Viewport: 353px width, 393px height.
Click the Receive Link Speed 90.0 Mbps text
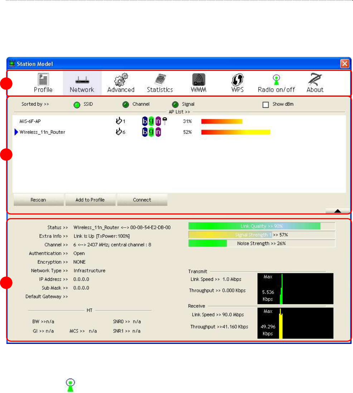point(218,315)
